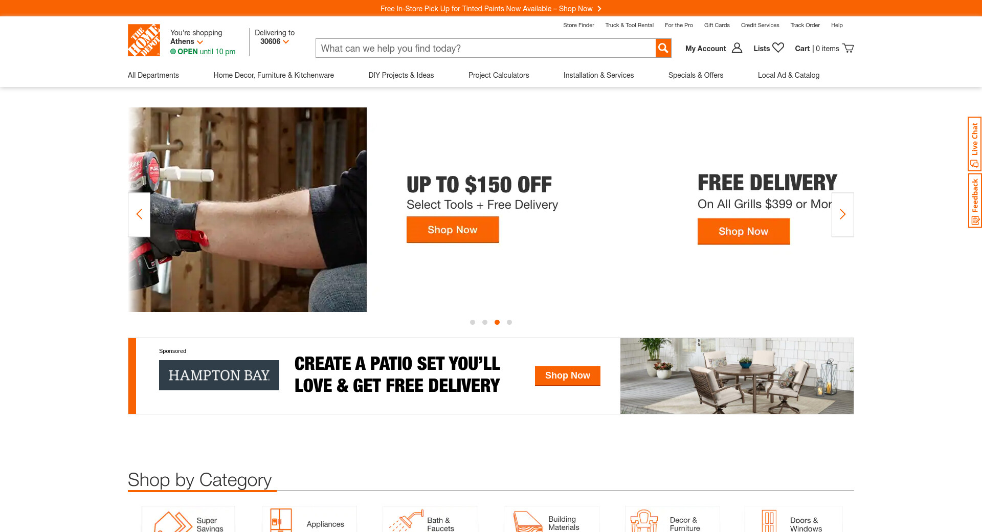982x532 pixels.
Task: Go to first carousel slide dot
Action: click(473, 322)
